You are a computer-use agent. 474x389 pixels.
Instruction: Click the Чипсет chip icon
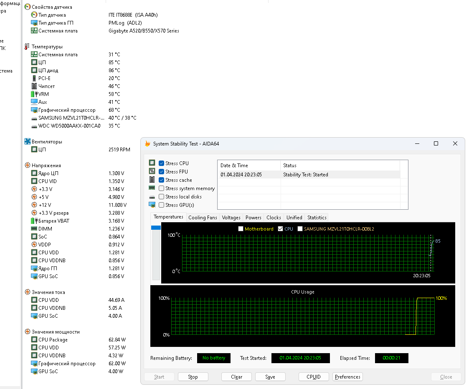(34, 86)
